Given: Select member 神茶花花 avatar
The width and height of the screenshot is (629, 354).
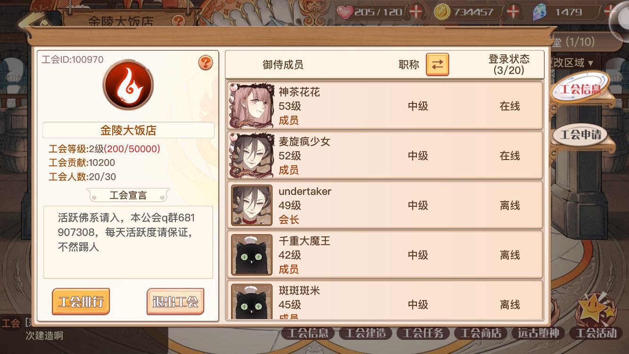Looking at the screenshot, I should coord(251,106).
